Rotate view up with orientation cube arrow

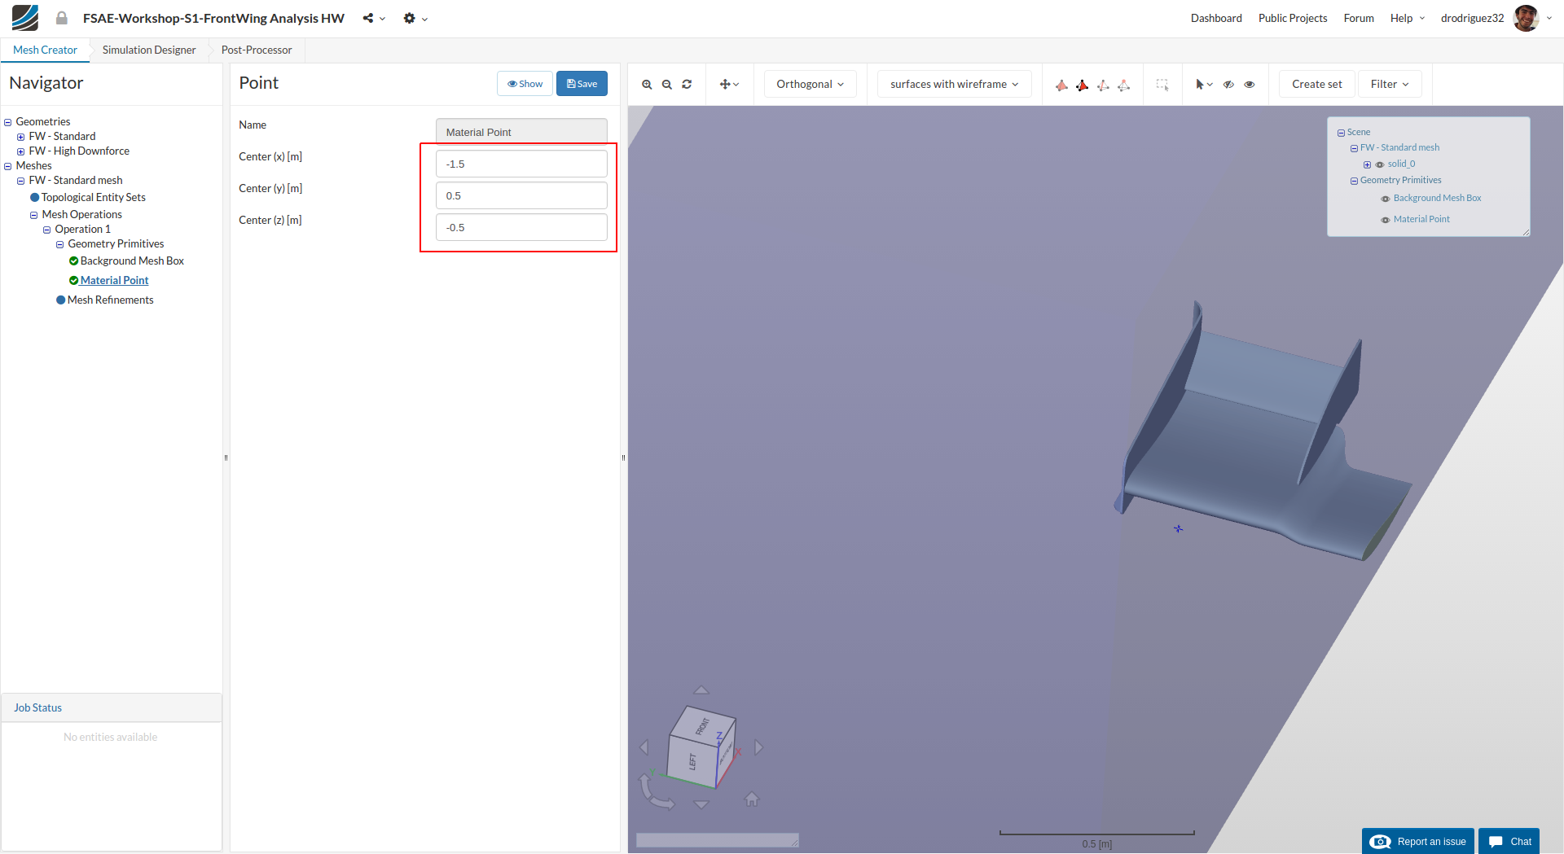pos(701,690)
